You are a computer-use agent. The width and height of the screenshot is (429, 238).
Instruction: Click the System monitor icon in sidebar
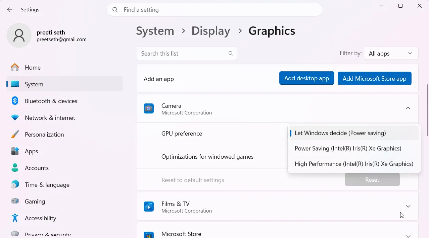click(15, 84)
